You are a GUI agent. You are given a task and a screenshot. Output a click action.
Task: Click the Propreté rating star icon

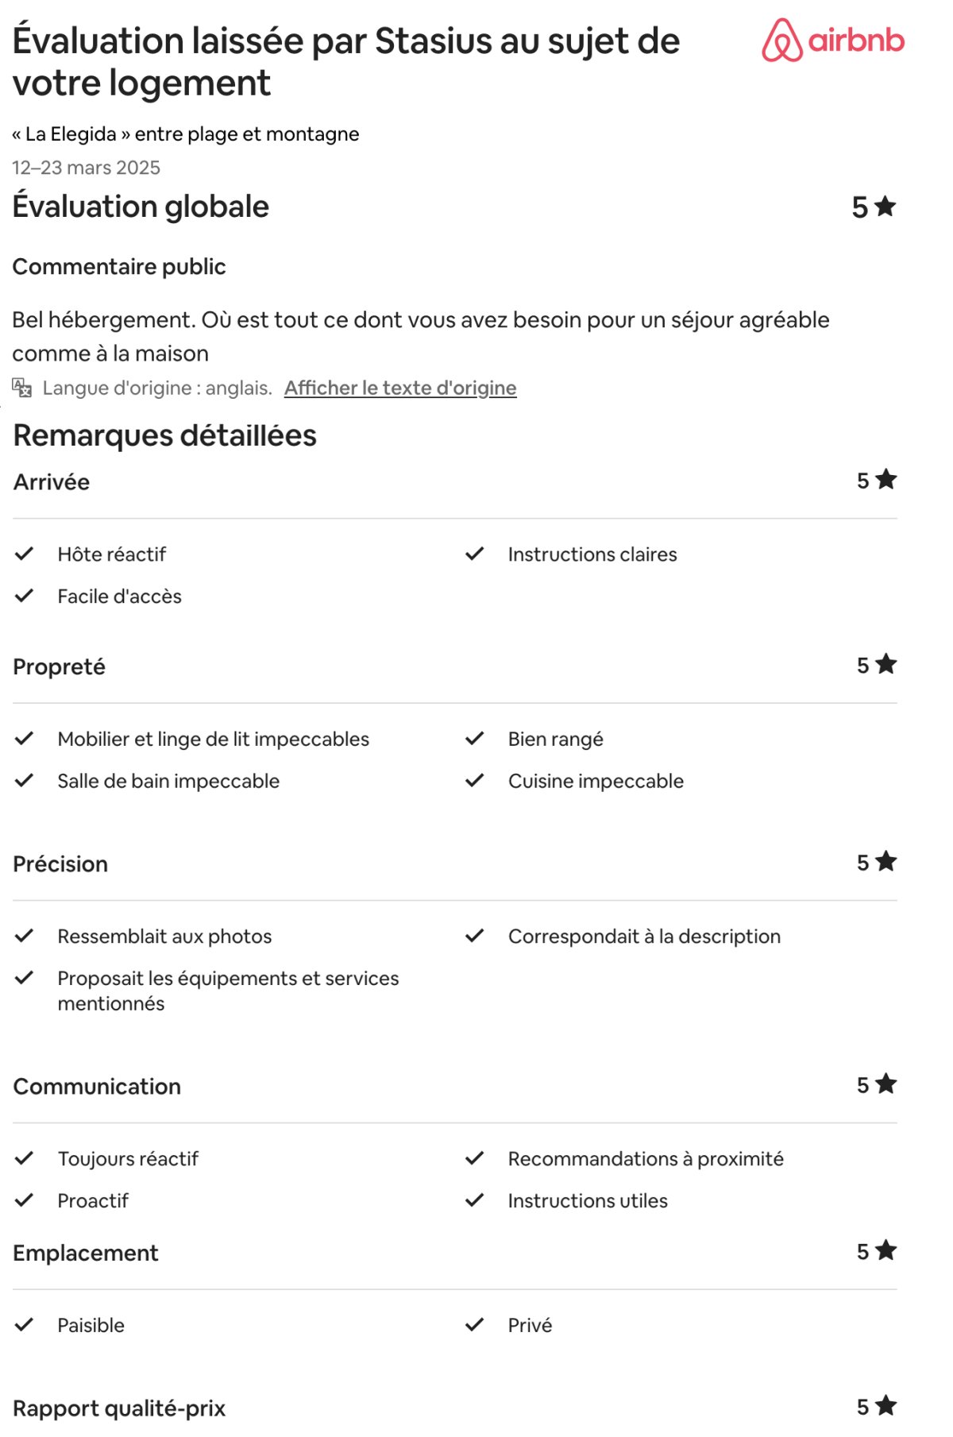886,664
